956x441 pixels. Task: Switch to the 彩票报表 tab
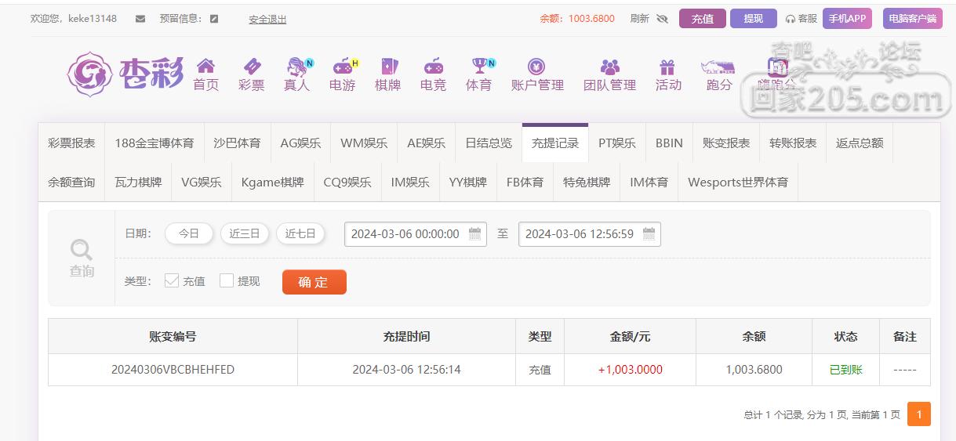[x=71, y=143]
